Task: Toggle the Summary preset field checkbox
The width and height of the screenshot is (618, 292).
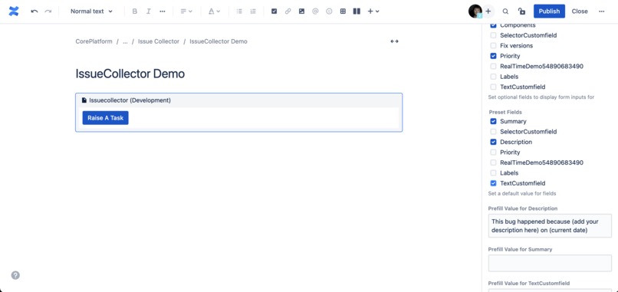Action: 493,121
